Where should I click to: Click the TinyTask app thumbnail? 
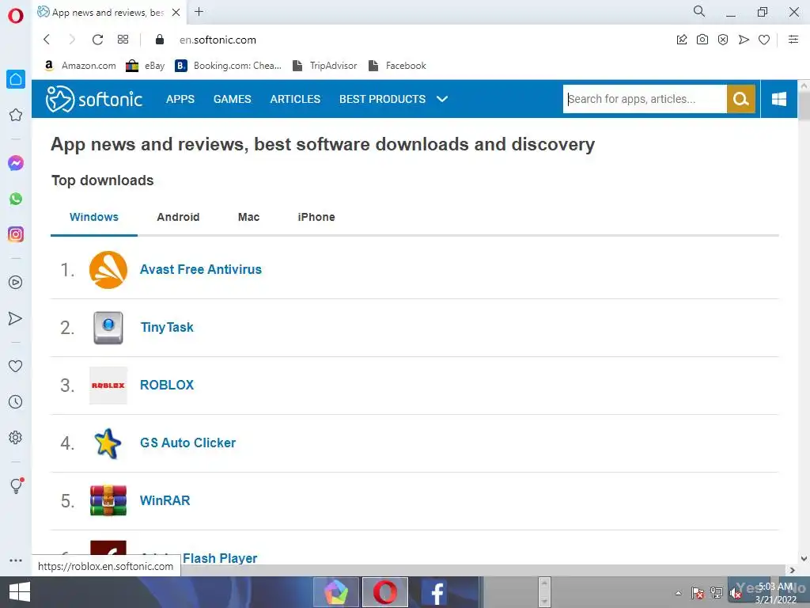[x=108, y=327]
